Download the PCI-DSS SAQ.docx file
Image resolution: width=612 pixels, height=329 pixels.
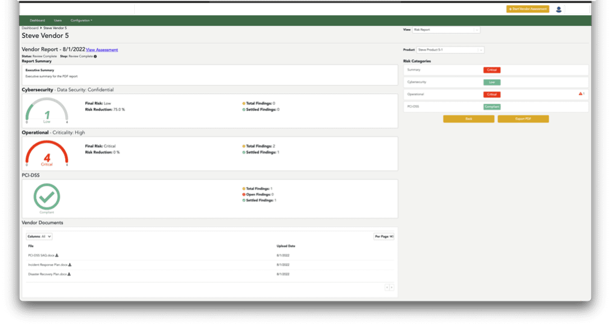[57, 255]
